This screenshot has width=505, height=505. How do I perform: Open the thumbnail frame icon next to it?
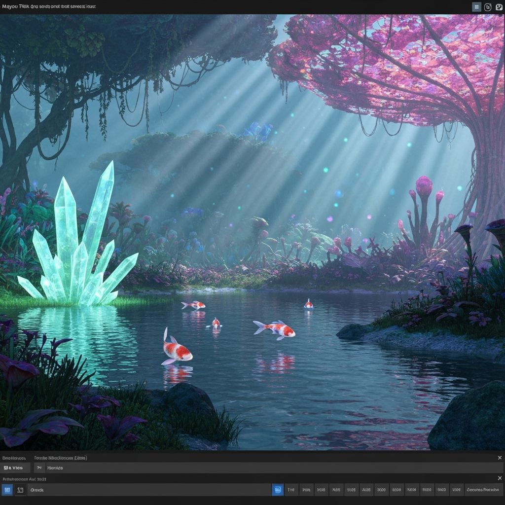click(x=20, y=490)
